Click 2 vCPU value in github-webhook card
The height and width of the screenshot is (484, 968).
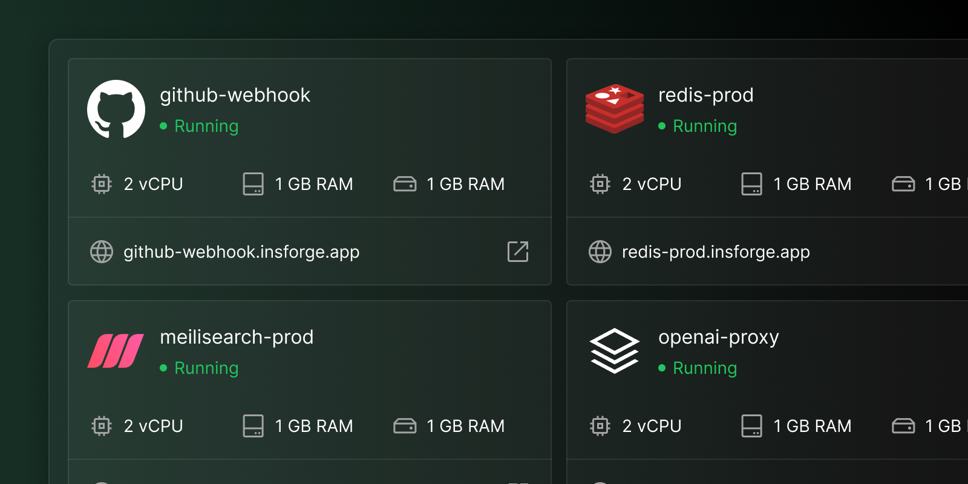[153, 184]
